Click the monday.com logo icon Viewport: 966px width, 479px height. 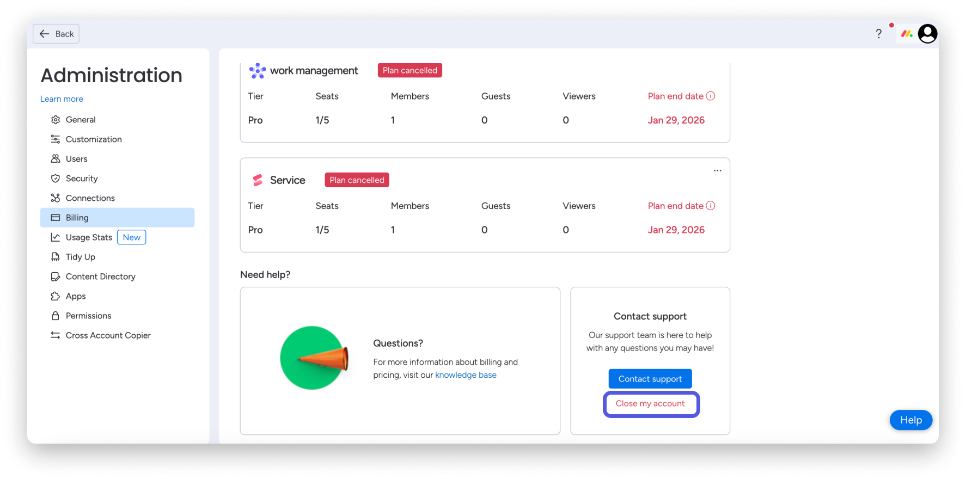coord(907,34)
